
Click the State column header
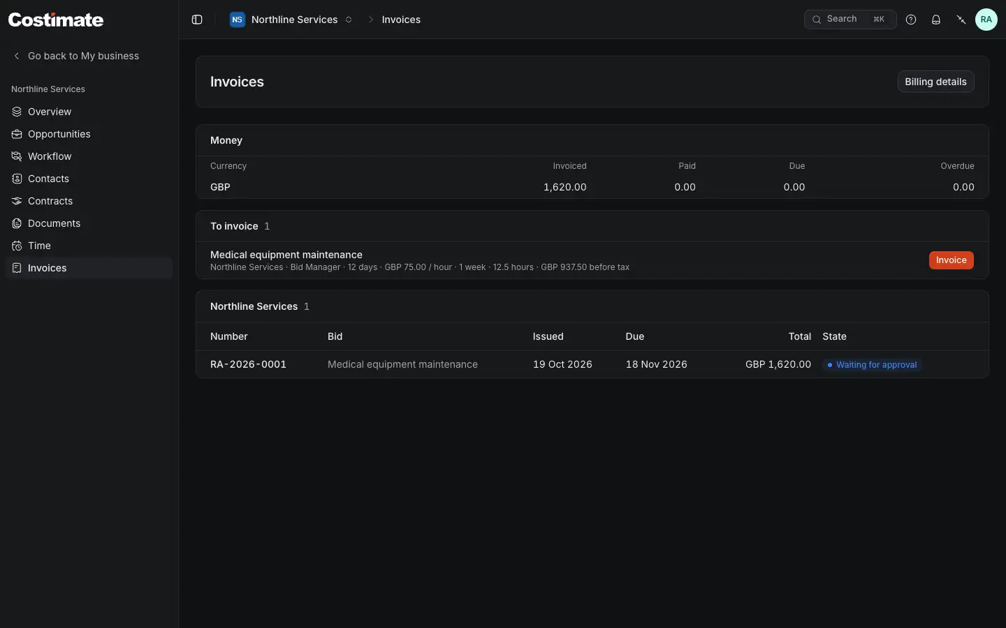[834, 336]
